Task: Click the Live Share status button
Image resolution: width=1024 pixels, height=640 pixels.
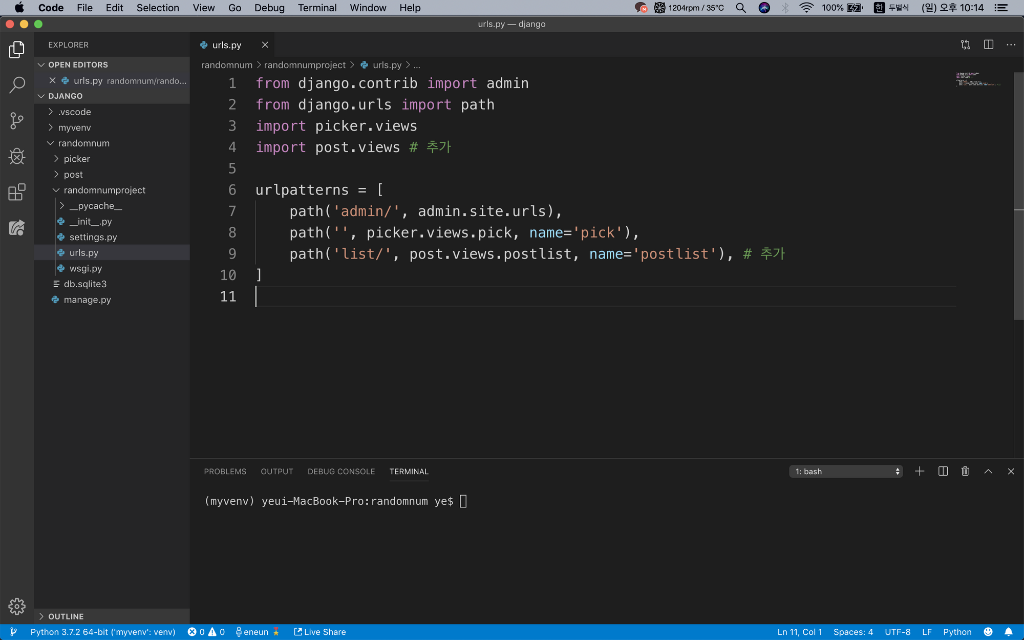Action: (320, 632)
